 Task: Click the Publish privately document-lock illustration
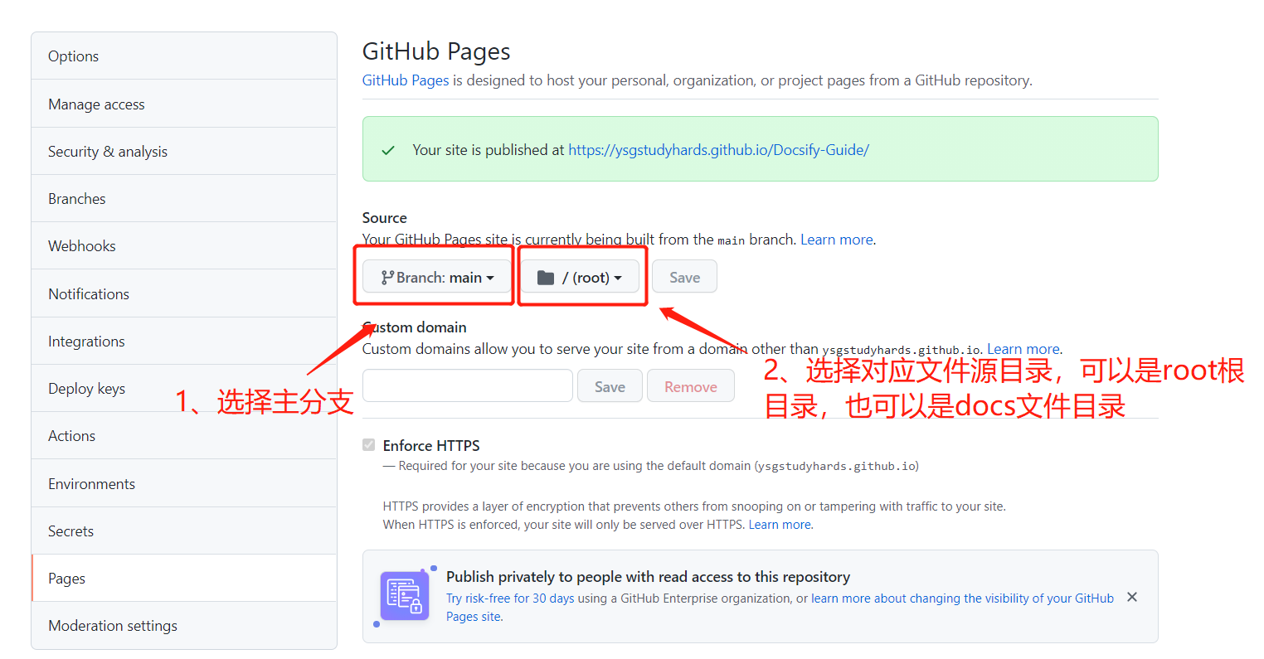[405, 595]
